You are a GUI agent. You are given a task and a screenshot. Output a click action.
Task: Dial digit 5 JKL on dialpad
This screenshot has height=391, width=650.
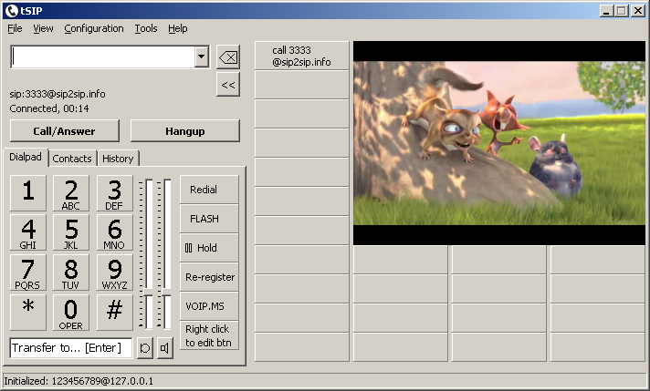[x=71, y=232]
